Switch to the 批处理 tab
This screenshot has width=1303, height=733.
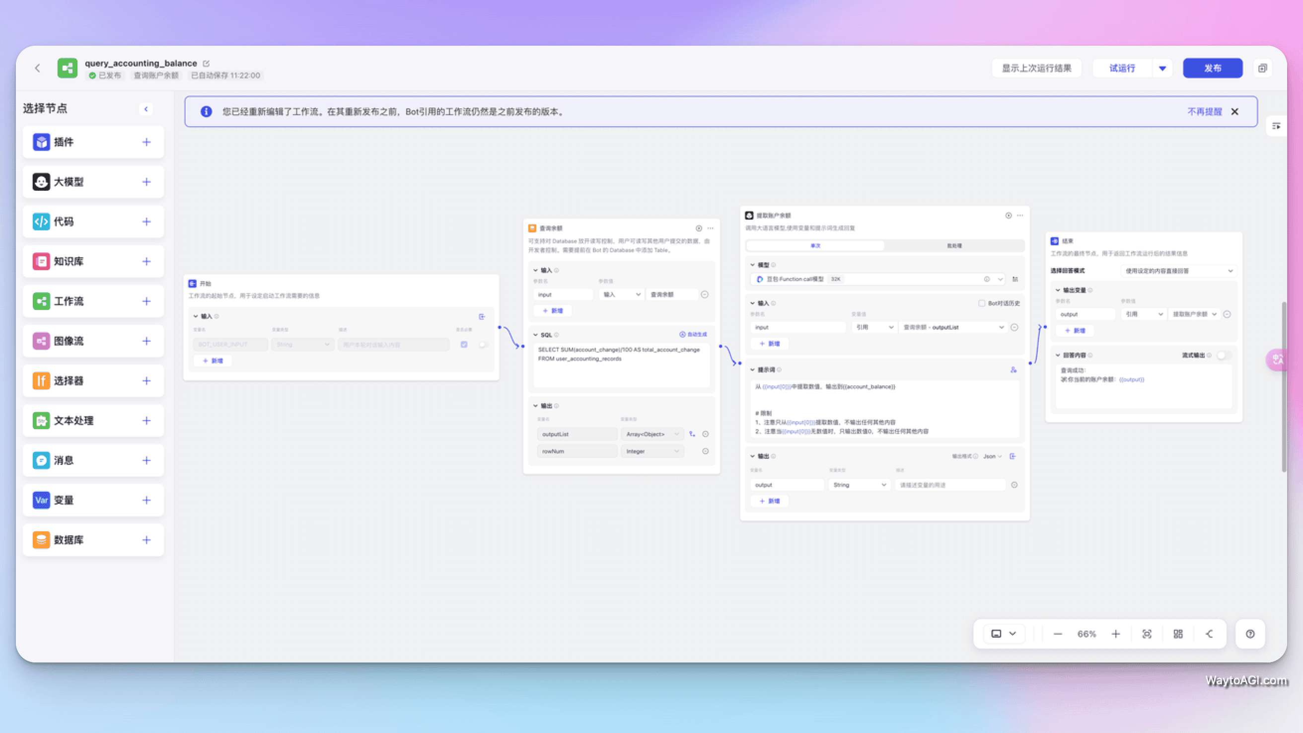954,245
